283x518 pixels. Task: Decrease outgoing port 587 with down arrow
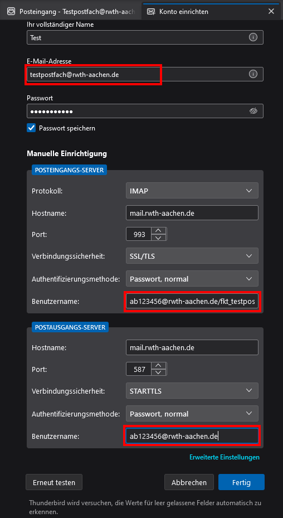159,372
